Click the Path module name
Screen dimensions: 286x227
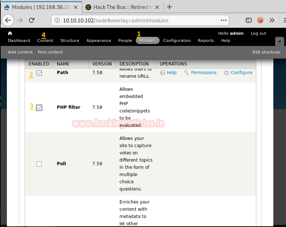click(62, 73)
